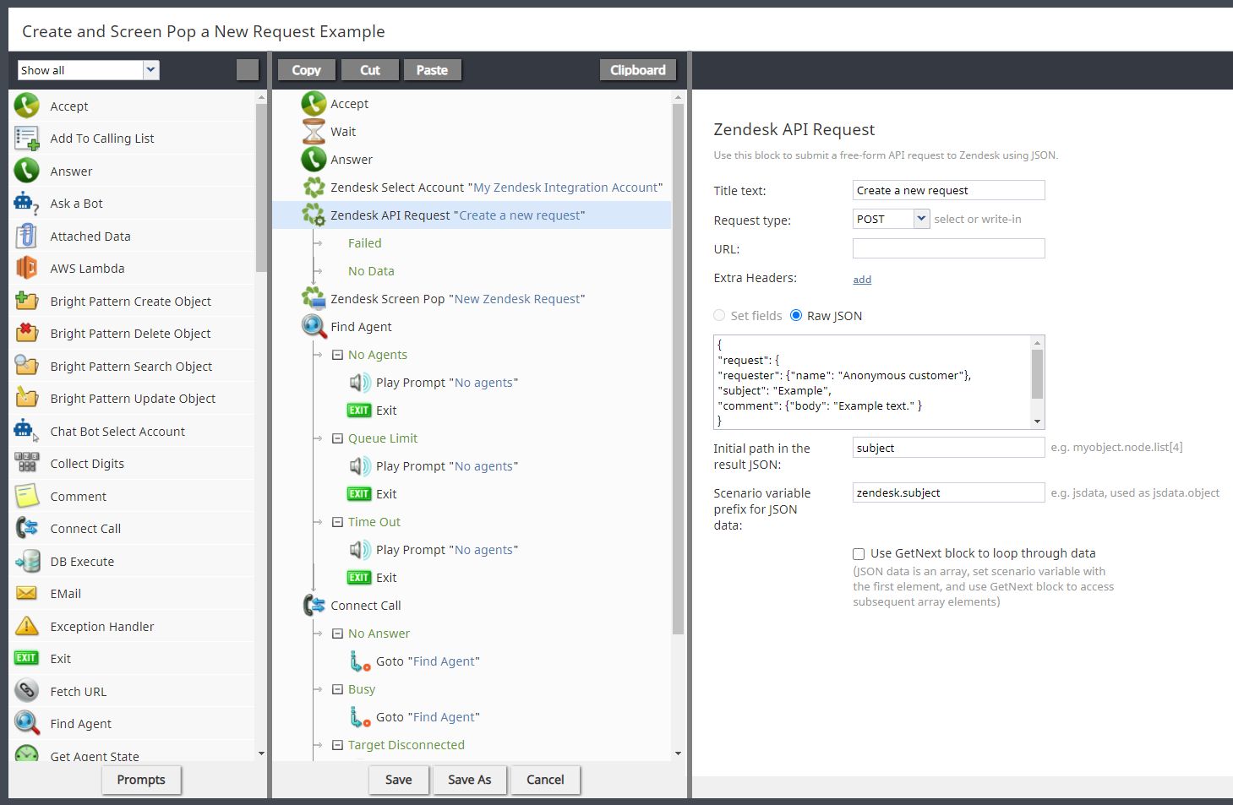
Task: Select the Find Agent scenario block
Action: 361,327
